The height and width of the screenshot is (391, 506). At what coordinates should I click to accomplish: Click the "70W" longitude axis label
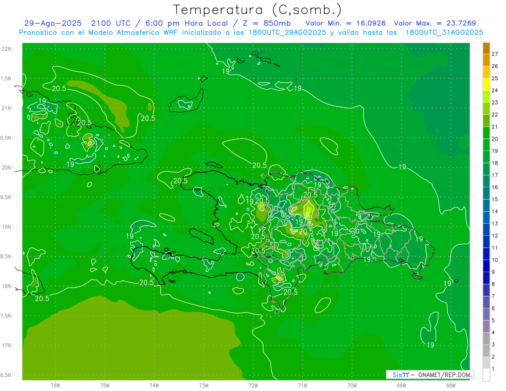(352, 386)
